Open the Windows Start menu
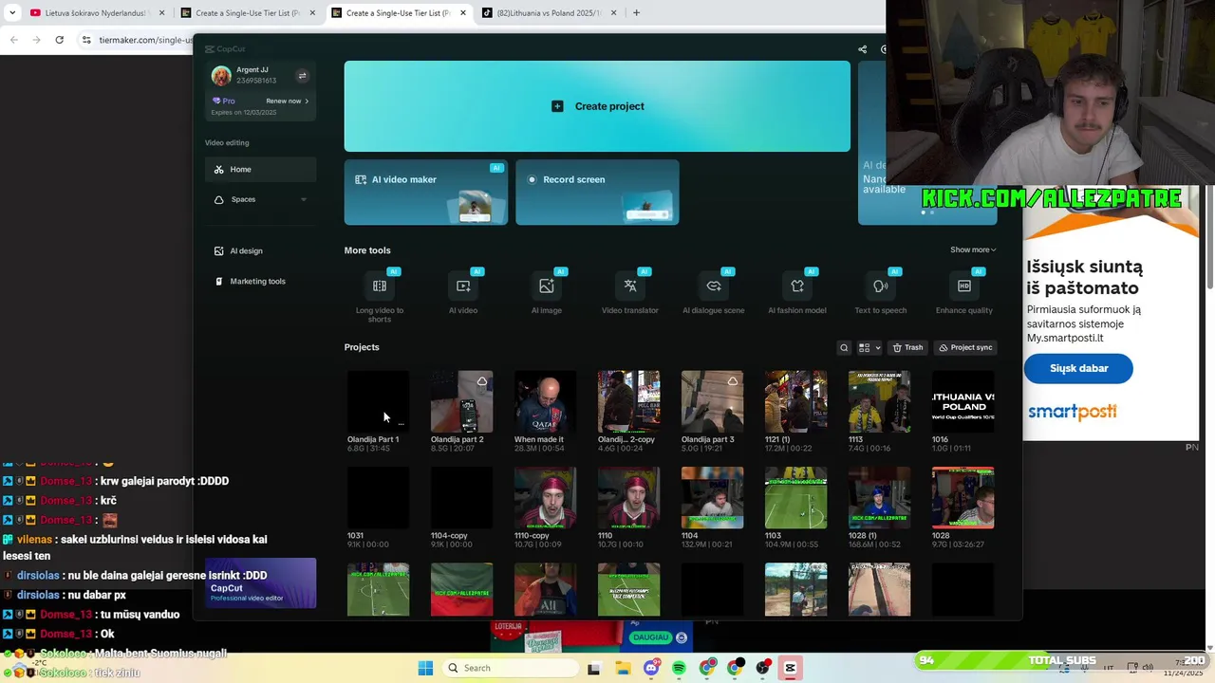 [425, 668]
